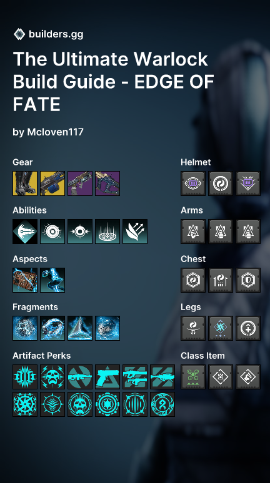Select the yellow exotic weapon gear icon

(52, 183)
